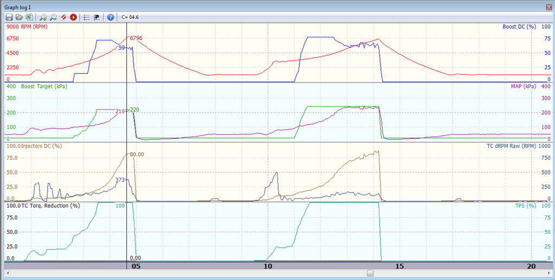Click the magnifier icon beside the eraser
Image resolution: width=555 pixels, height=280 pixels.
53,17
